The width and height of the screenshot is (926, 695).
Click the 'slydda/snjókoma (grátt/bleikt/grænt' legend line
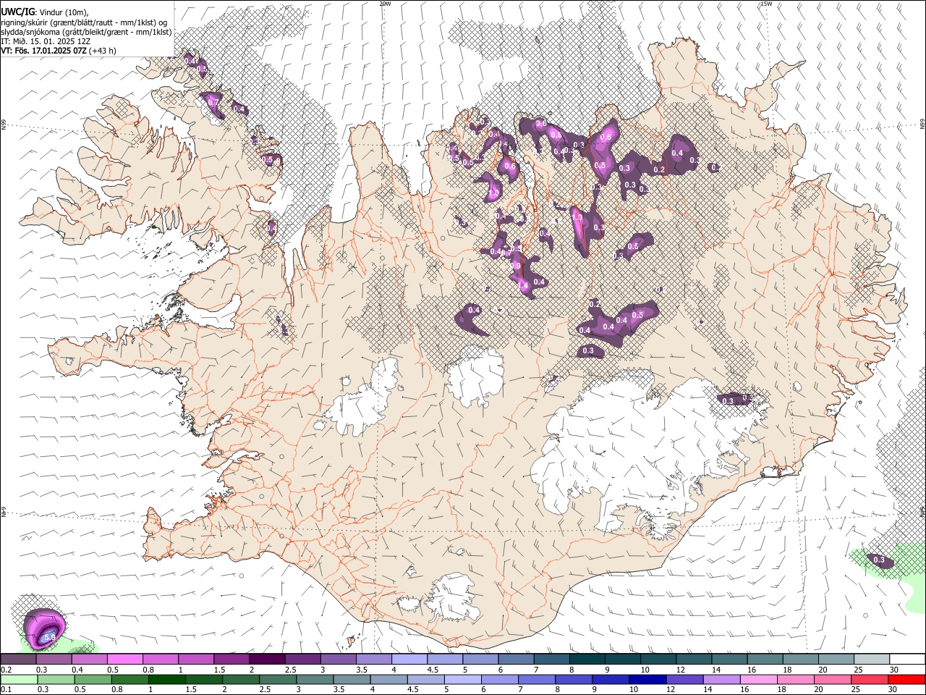click(86, 32)
